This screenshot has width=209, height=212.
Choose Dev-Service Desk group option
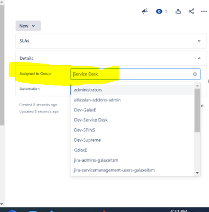coord(132,120)
